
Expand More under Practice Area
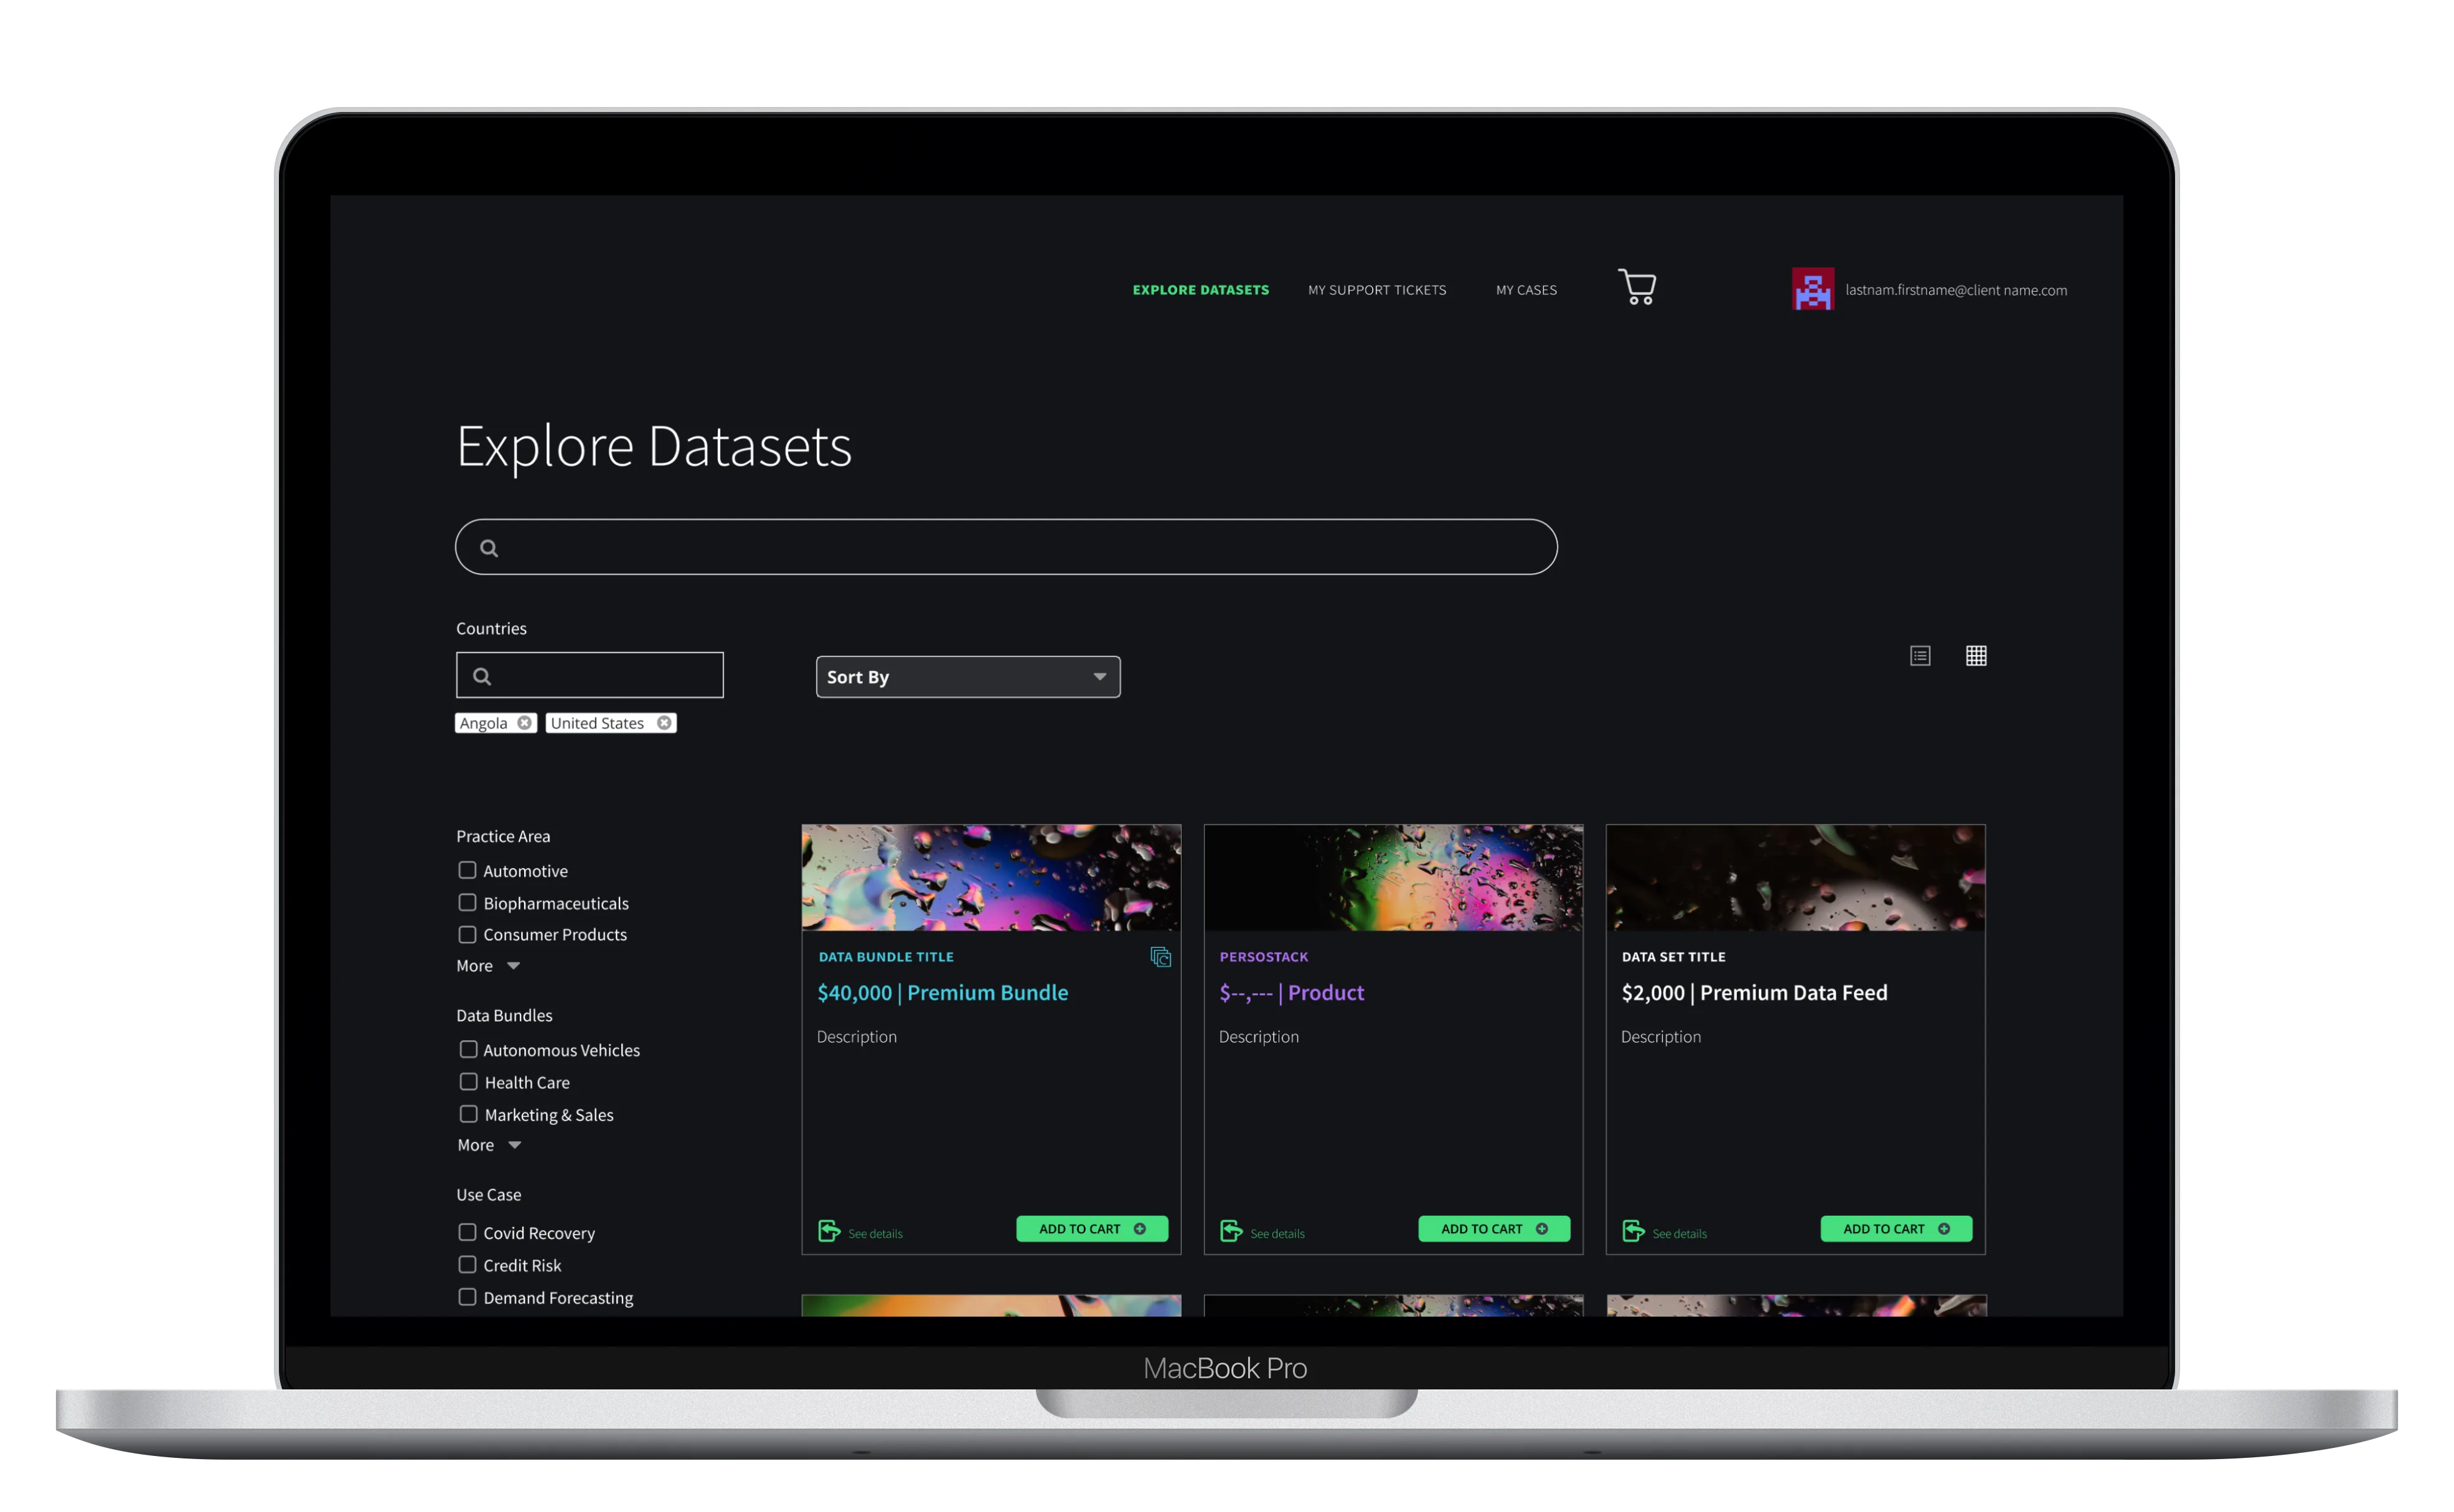pyautogui.click(x=487, y=965)
